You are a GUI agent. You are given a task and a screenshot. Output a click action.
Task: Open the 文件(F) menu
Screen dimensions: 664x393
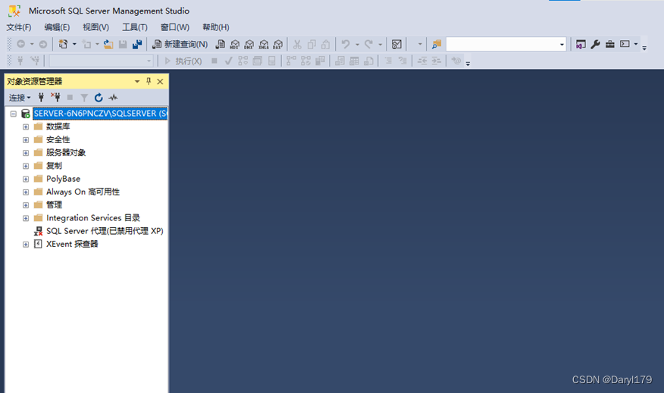[19, 27]
